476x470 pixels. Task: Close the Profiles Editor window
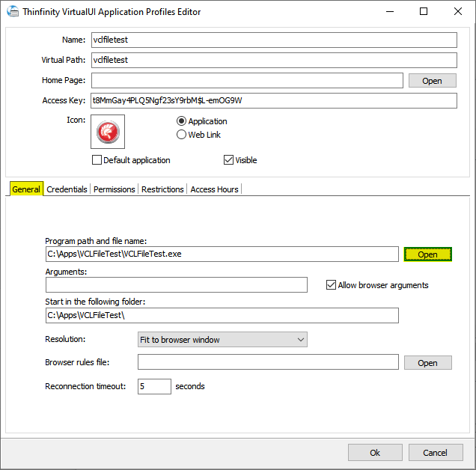[458, 11]
